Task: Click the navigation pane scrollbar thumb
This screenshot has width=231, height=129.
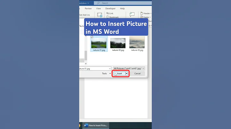Action: (86, 56)
